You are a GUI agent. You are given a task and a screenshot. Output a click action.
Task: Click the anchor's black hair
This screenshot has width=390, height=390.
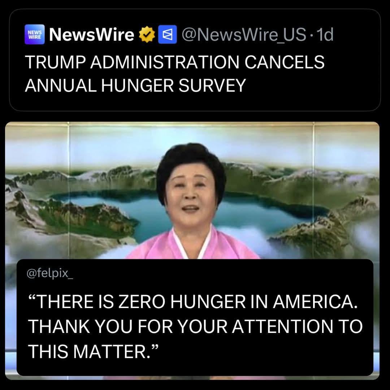click(191, 159)
